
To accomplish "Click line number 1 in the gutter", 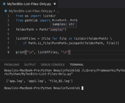I will coord(8,16).
